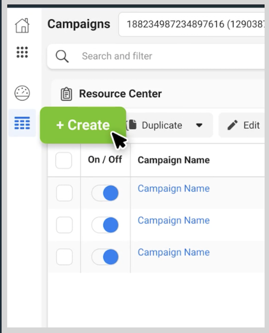Viewport: 269px width, 333px height.
Task: Click the search magnifier icon
Action: [x=62, y=56]
